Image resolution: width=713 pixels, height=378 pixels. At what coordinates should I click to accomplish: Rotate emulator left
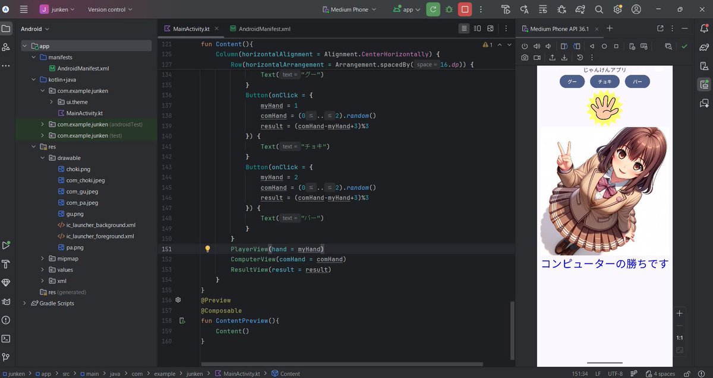(x=564, y=46)
